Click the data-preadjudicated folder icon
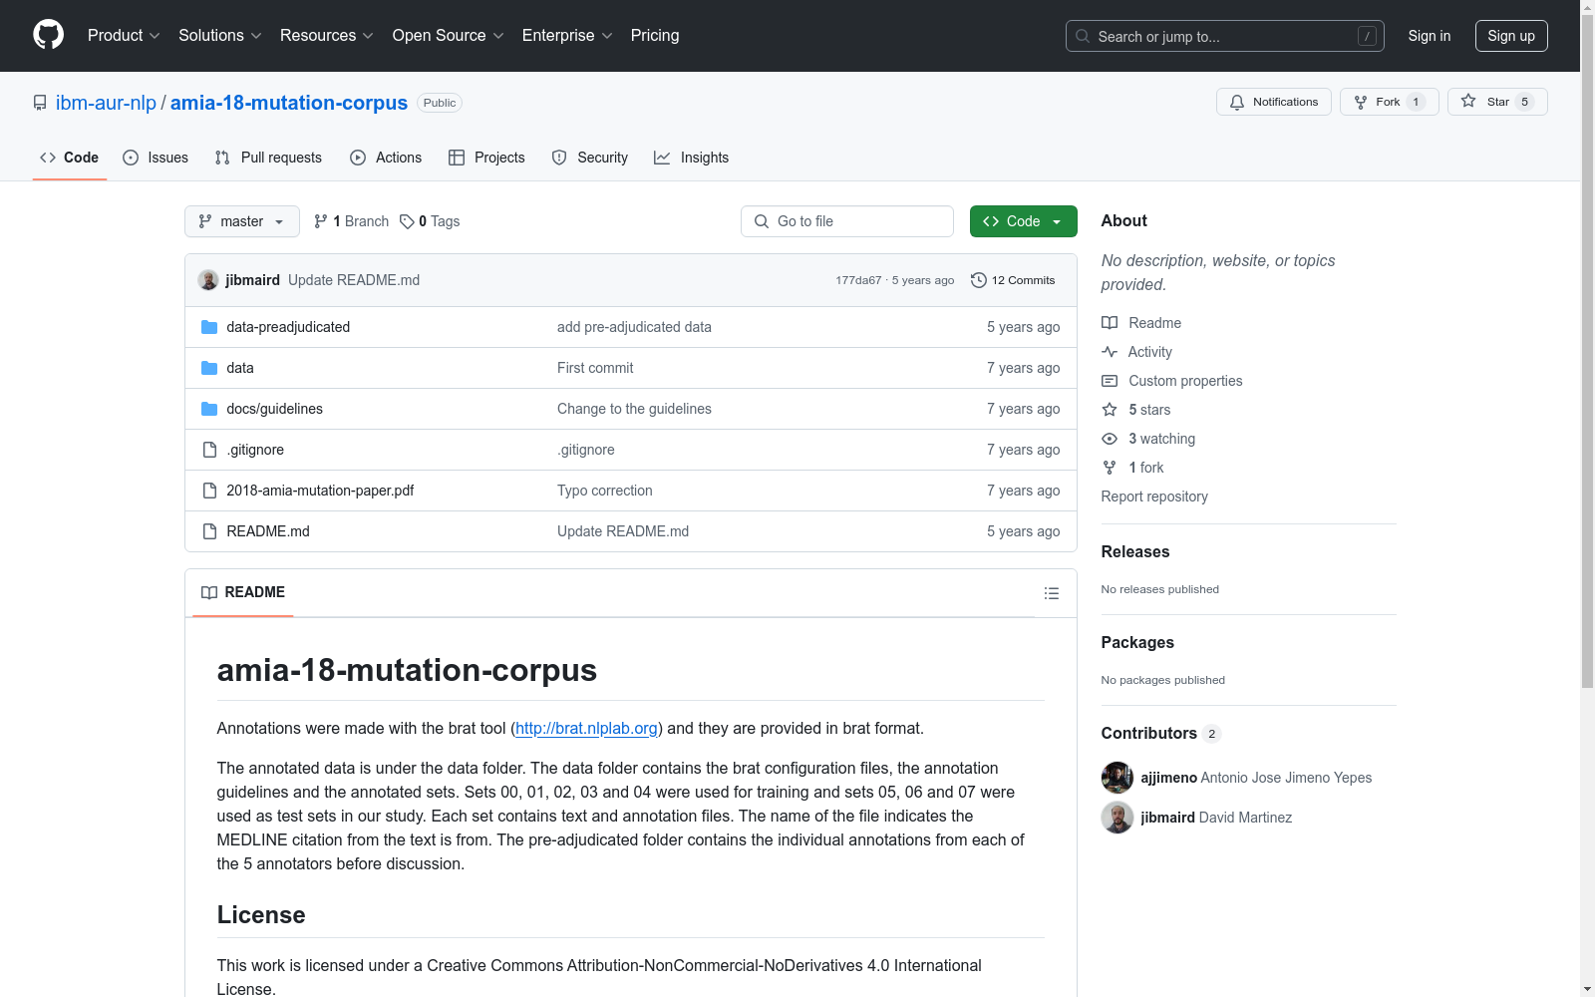Viewport: 1595px width, 997px height. tap(209, 327)
